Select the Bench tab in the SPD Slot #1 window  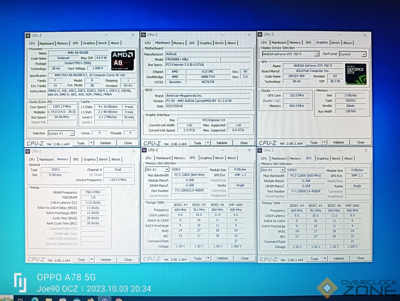[x=219, y=158]
